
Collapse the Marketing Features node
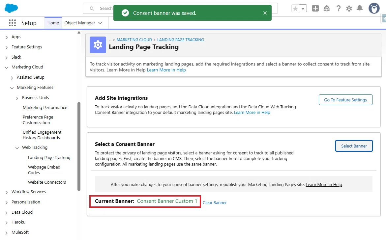coord(12,88)
